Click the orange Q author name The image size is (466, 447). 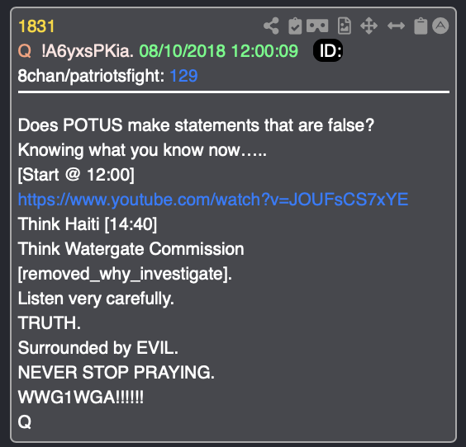(x=24, y=51)
